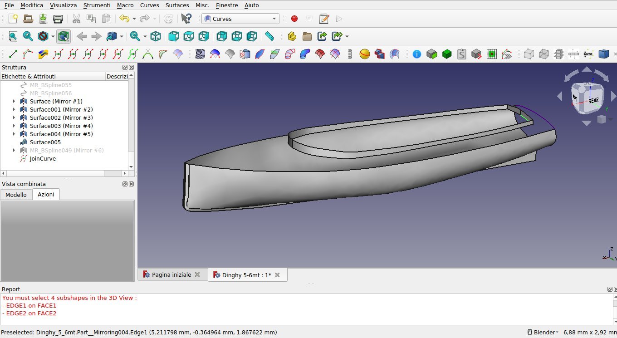Click the blue info circle icon
This screenshot has width=617, height=338.
417,54
